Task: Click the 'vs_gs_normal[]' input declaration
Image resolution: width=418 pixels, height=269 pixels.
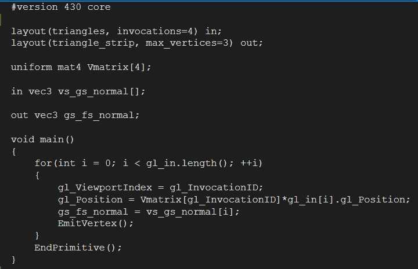Action: tap(101, 91)
